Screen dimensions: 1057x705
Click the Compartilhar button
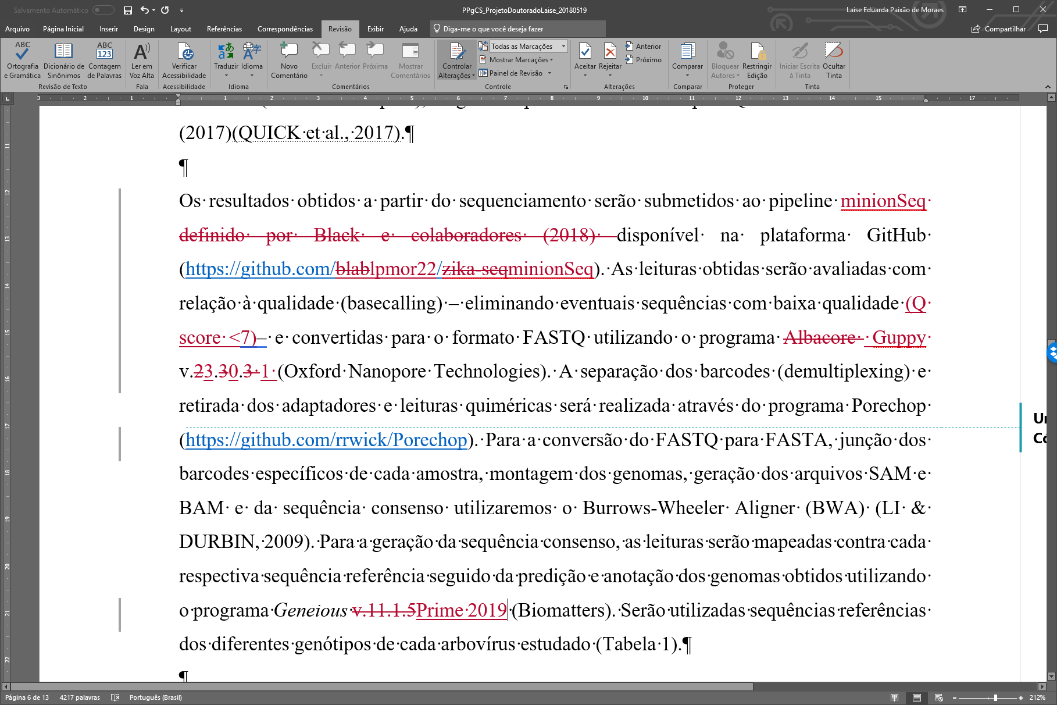pyautogui.click(x=998, y=29)
